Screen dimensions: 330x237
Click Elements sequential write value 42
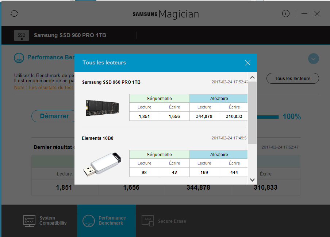click(x=174, y=173)
